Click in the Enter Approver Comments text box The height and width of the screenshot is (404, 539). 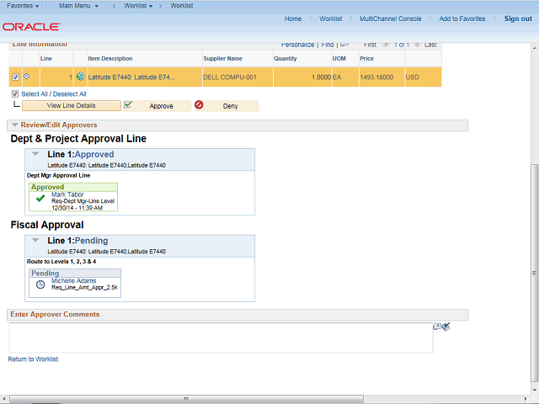[x=221, y=338]
